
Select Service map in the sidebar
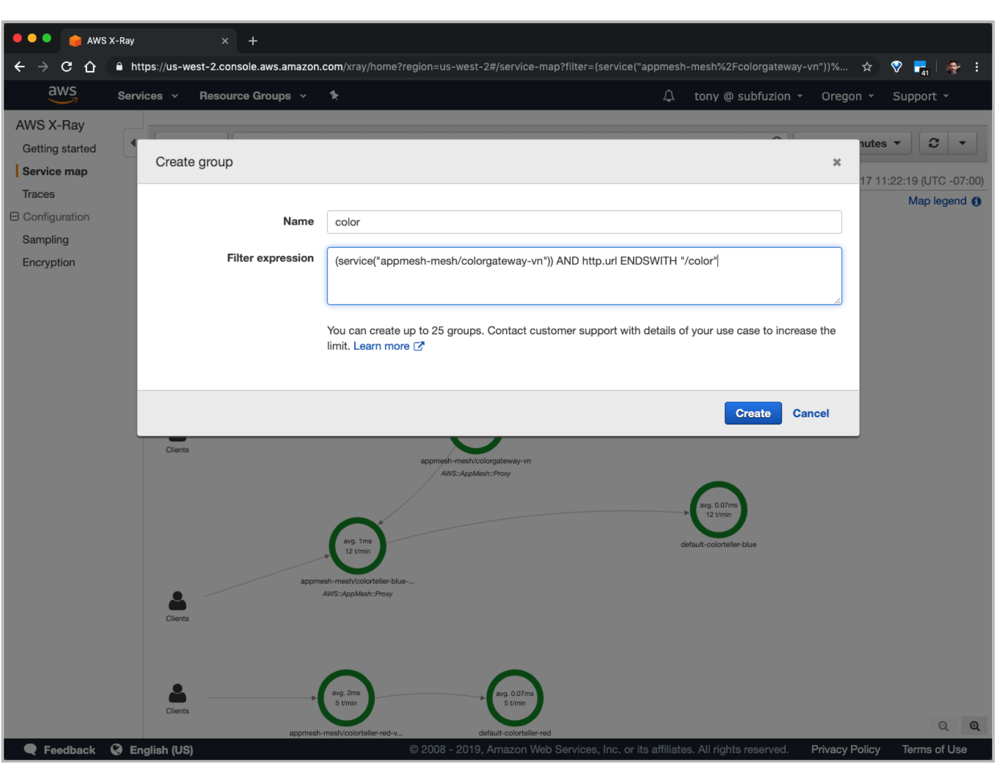point(55,171)
